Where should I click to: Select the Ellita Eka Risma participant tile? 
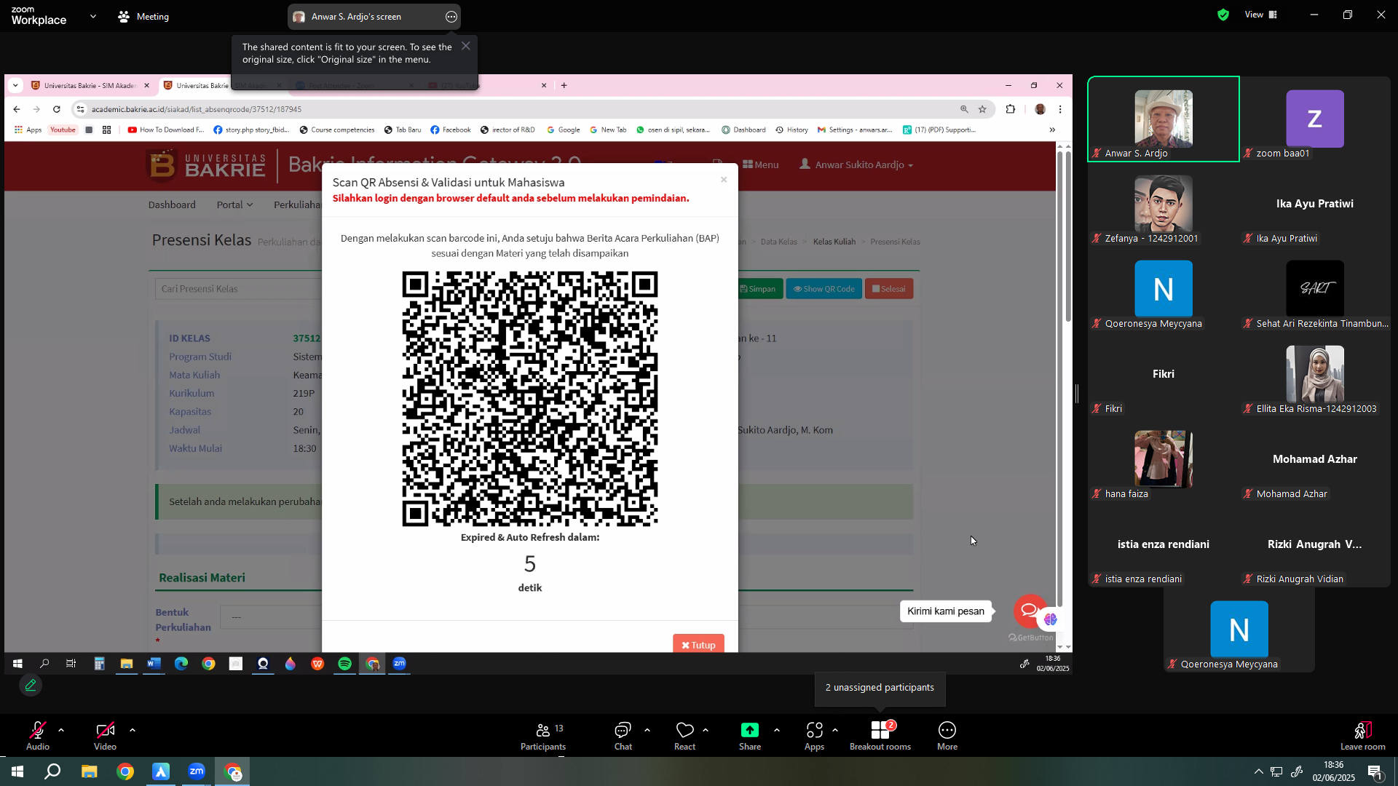pyautogui.click(x=1315, y=374)
